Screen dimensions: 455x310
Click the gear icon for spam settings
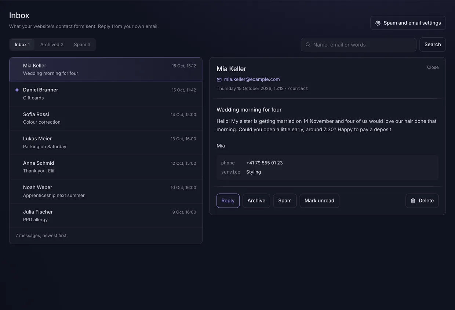click(x=378, y=23)
